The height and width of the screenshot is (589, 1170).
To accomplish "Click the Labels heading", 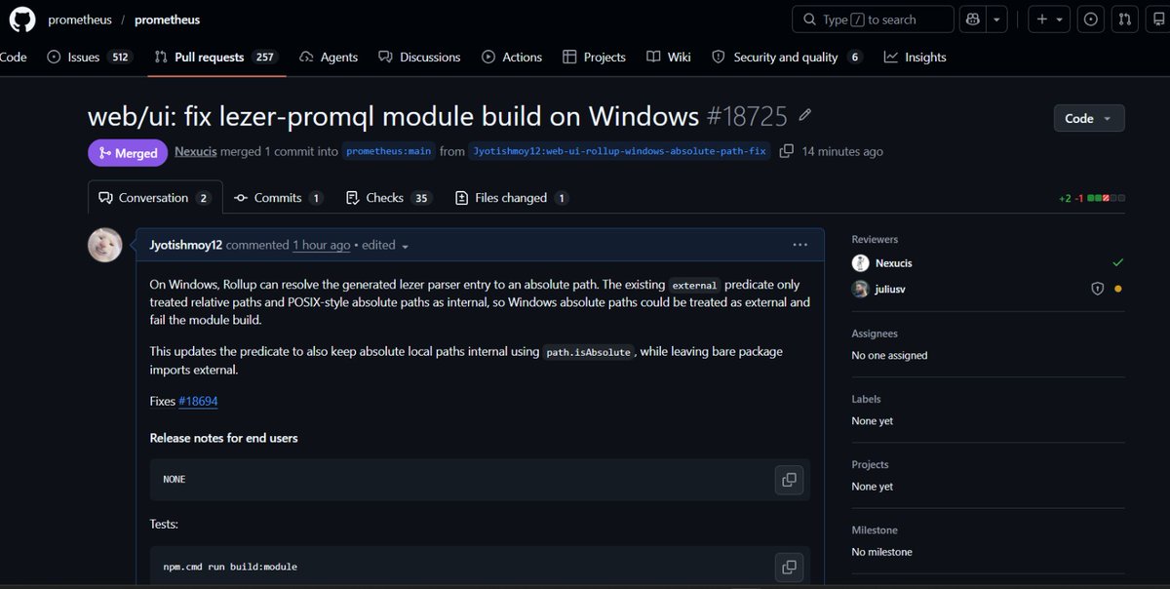I will pos(866,399).
